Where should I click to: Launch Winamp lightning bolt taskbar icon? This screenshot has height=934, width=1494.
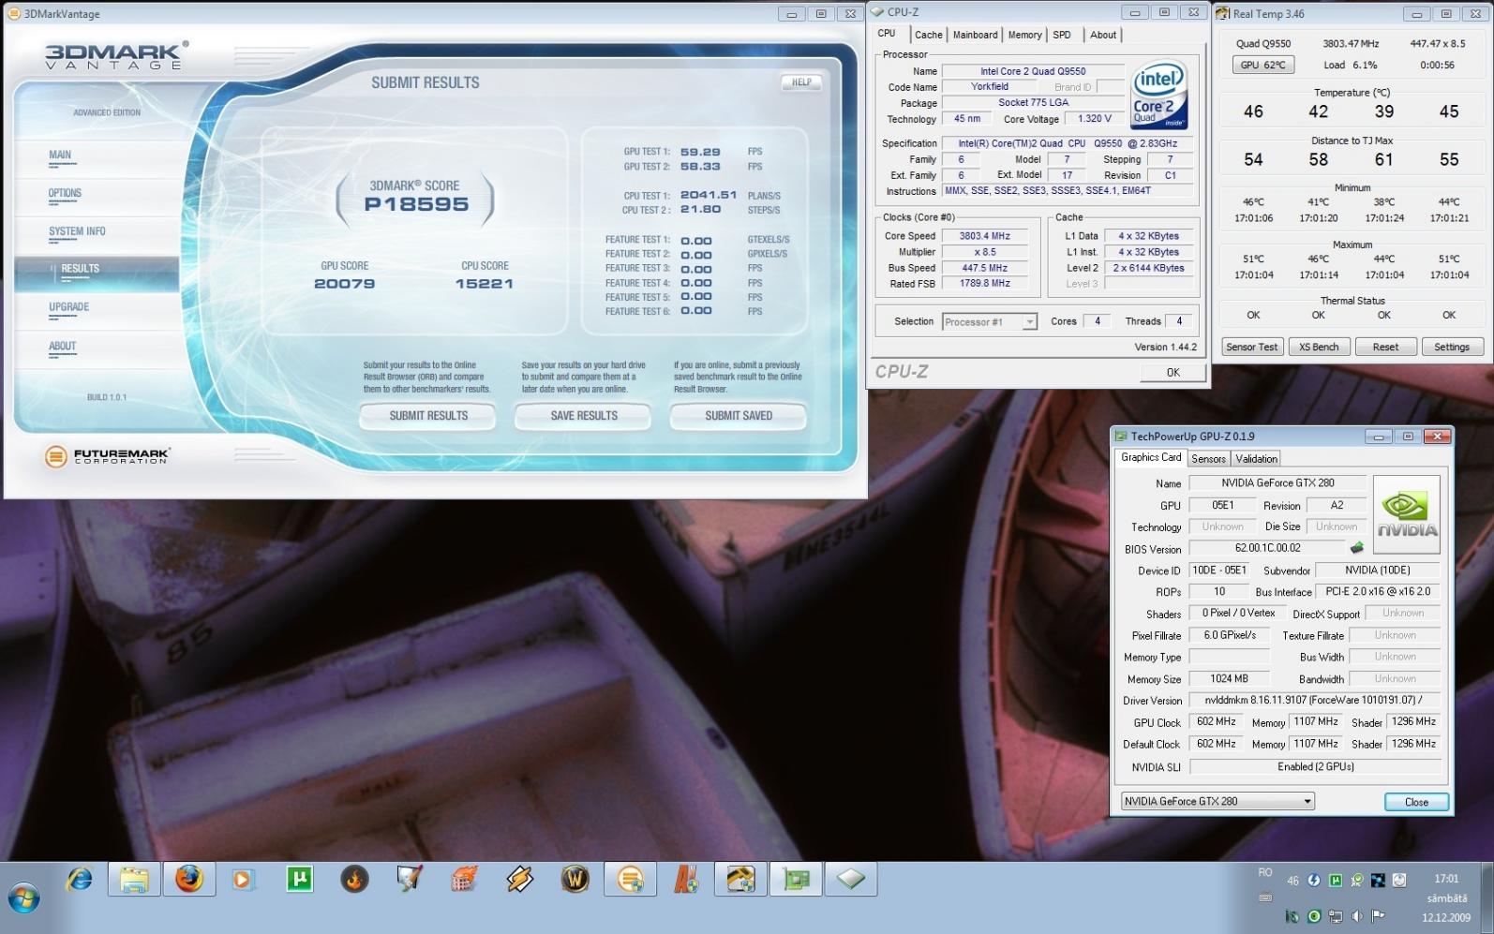tap(520, 879)
